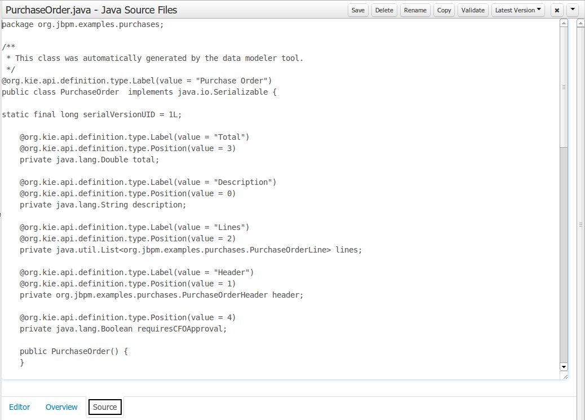Select the Source tab
The width and height of the screenshot is (585, 420).
[105, 407]
